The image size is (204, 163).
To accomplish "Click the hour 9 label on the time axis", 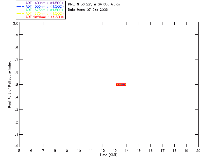I will (x=67, y=151).
